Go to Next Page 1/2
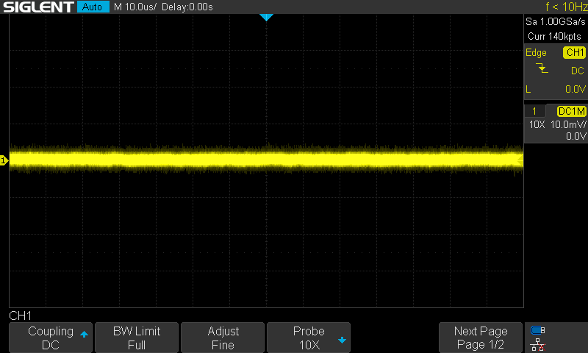 pyautogui.click(x=481, y=338)
